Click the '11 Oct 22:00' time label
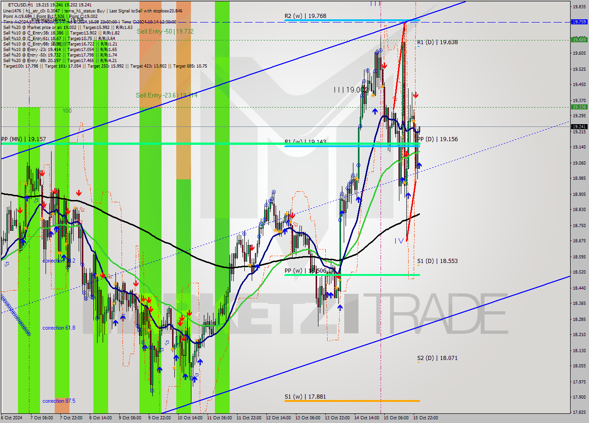Screen dimensions: 589x423 [248, 418]
